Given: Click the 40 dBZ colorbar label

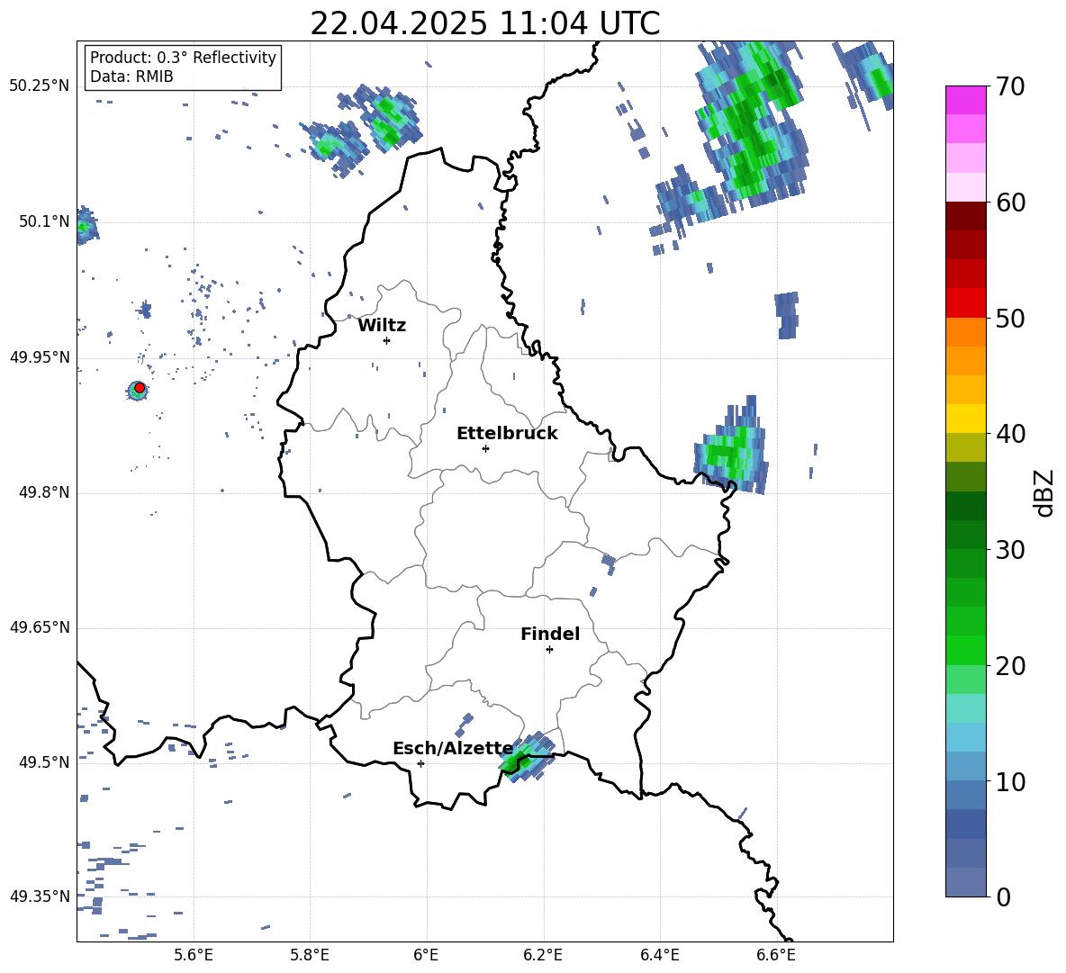Looking at the screenshot, I should (1010, 434).
